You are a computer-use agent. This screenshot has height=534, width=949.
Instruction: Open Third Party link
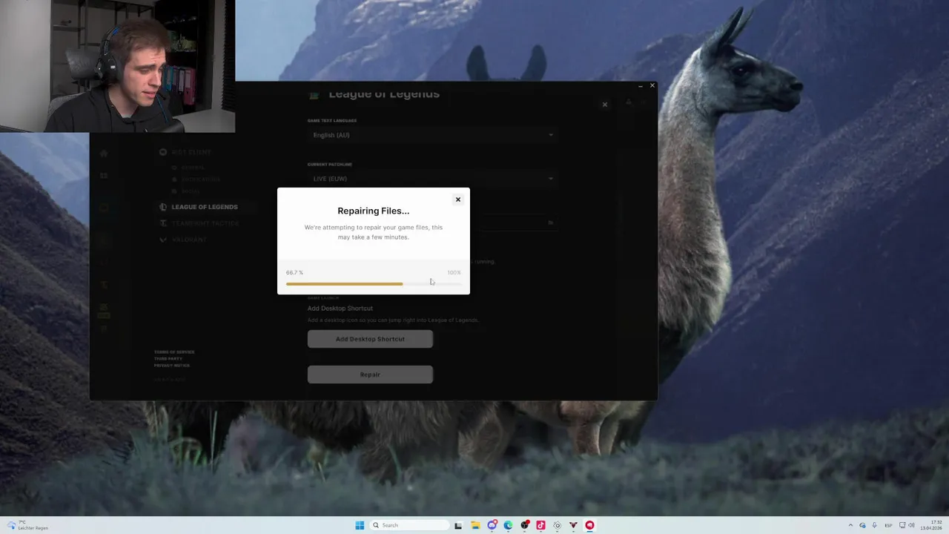coord(168,359)
